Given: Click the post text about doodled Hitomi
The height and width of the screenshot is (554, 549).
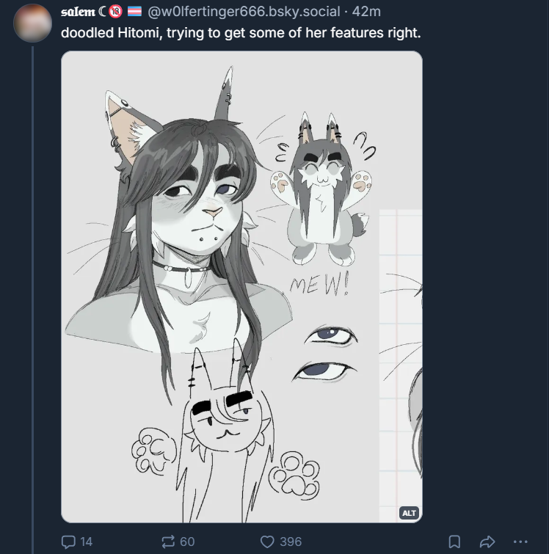Looking at the screenshot, I should pos(241,33).
